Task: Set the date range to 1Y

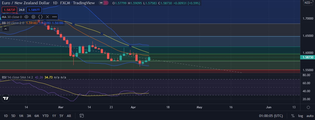Action: (54, 116)
